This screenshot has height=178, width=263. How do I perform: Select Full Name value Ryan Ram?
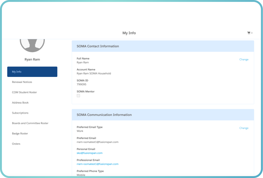point(83,62)
